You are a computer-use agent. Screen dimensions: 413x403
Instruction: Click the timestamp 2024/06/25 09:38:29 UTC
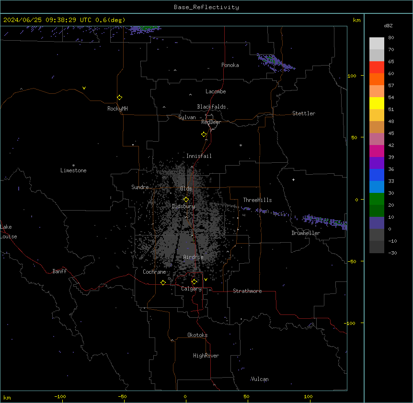click(x=47, y=20)
